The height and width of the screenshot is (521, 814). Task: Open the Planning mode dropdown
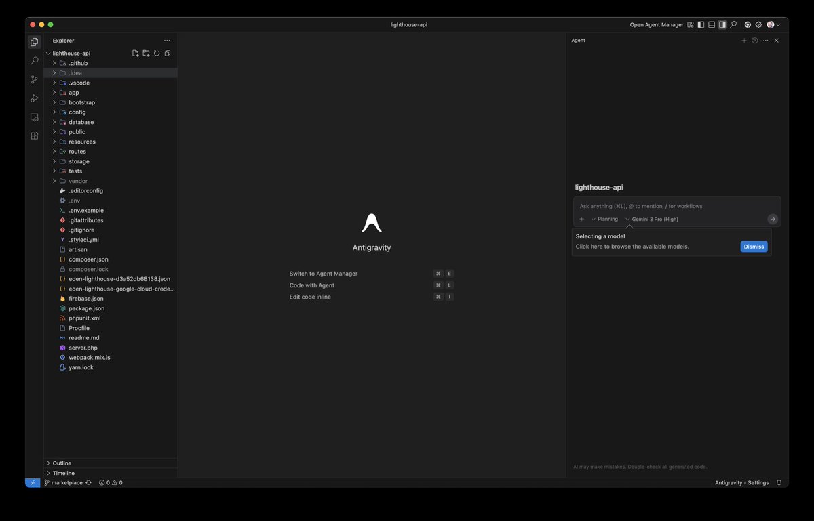[x=604, y=219]
